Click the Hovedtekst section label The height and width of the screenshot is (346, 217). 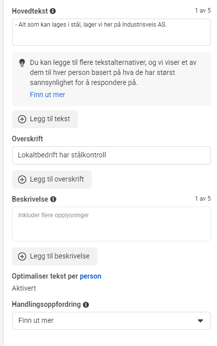[30, 11]
